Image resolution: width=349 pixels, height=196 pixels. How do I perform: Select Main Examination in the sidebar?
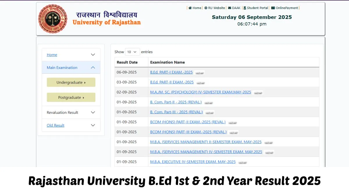[62, 67]
